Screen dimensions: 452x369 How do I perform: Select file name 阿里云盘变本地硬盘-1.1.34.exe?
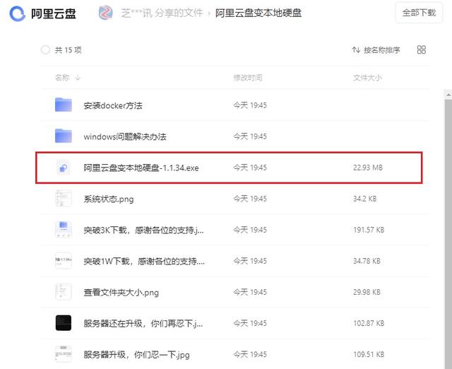[x=141, y=168]
